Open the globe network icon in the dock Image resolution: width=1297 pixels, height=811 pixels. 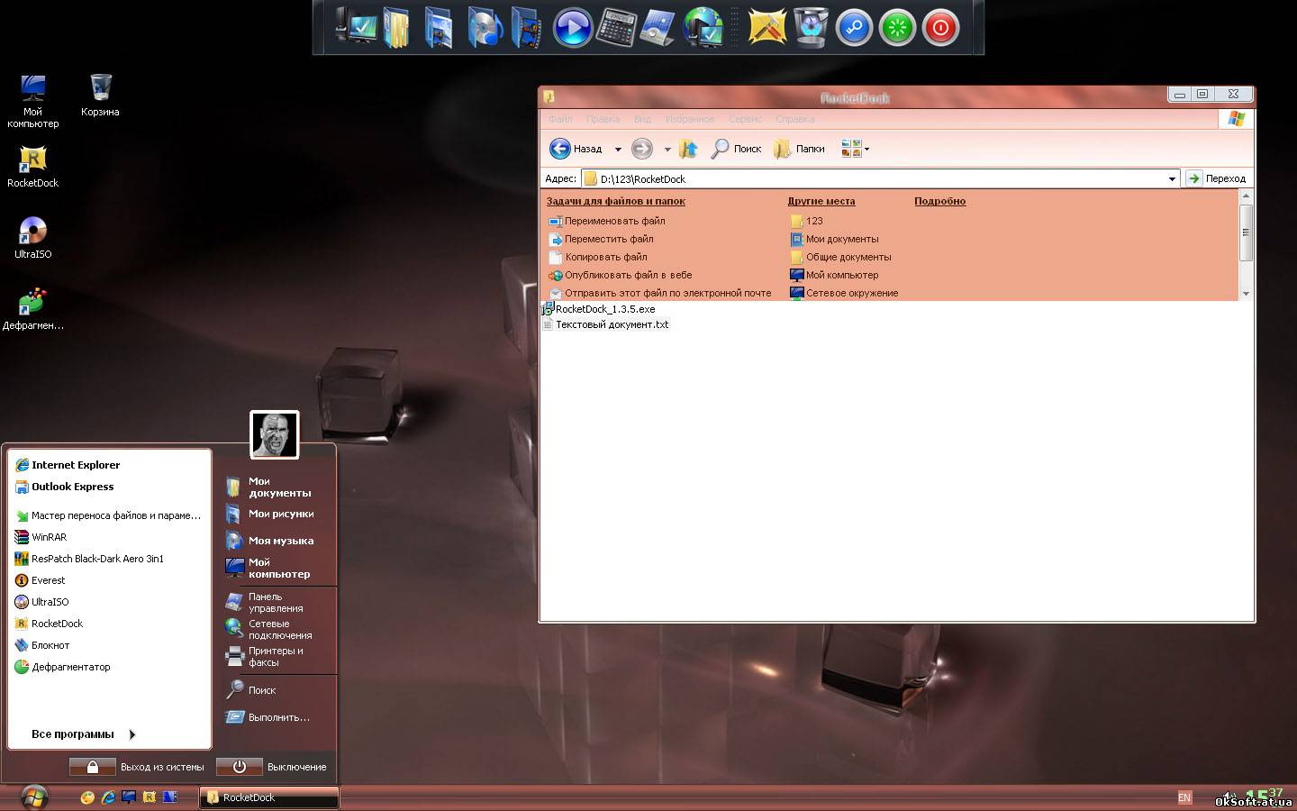click(x=703, y=27)
